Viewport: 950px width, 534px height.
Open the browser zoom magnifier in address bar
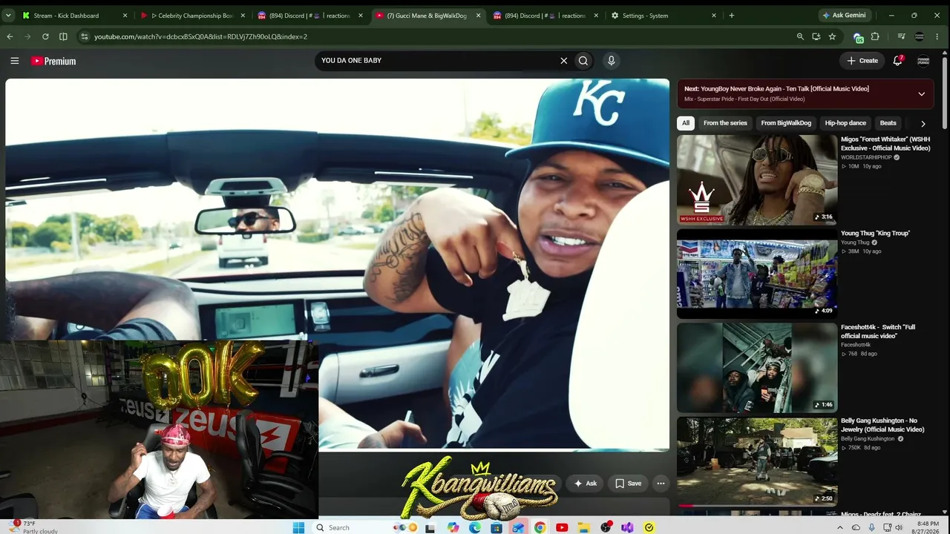pos(800,36)
